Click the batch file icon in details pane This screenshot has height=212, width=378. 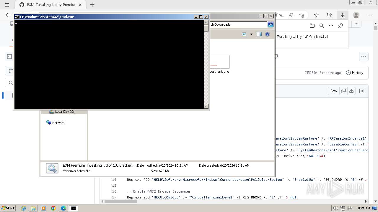click(52, 168)
